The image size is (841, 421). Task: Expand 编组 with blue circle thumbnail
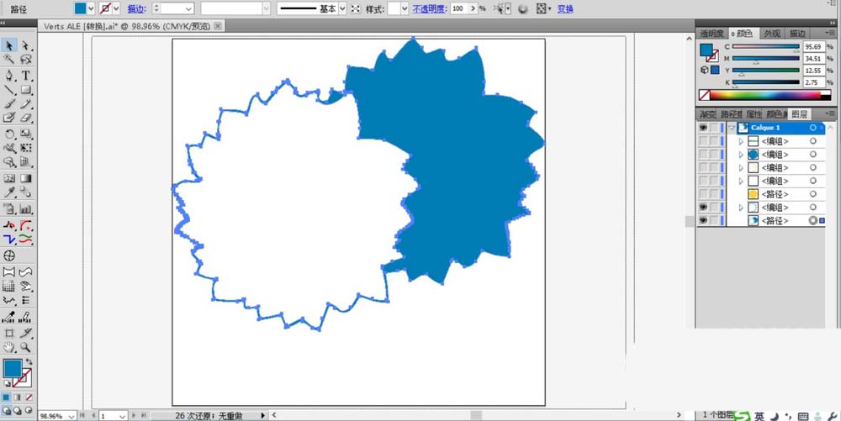741,155
